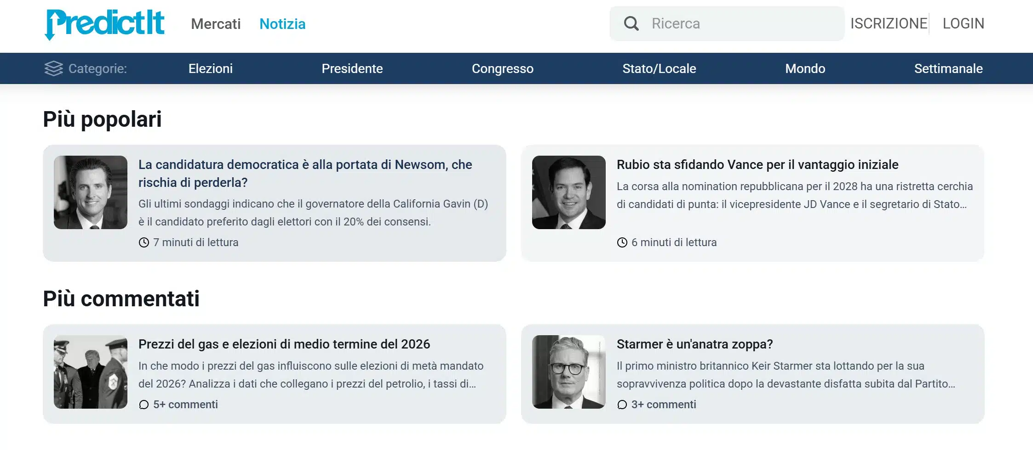Select the Elezioni category
This screenshot has height=450, width=1033.
point(211,68)
